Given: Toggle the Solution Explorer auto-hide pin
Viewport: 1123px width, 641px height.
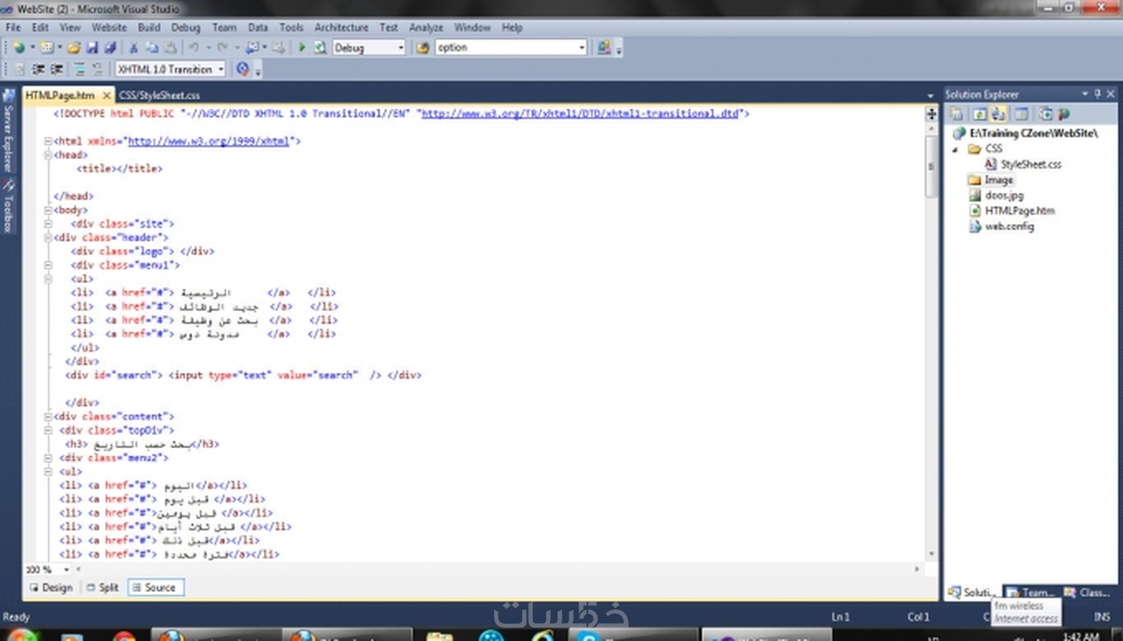Looking at the screenshot, I should tap(1099, 94).
